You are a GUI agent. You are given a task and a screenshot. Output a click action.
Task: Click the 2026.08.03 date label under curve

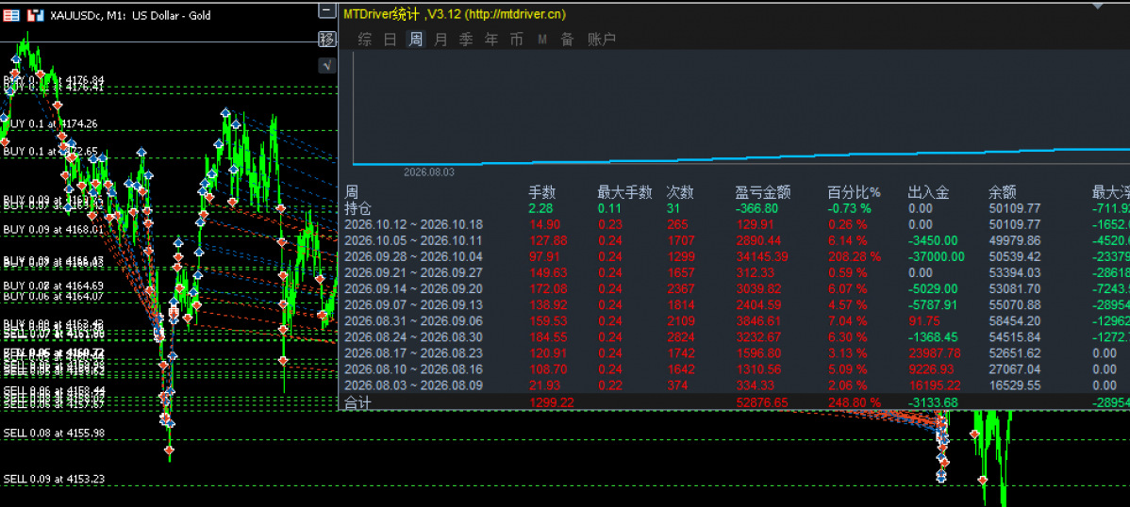click(x=429, y=172)
